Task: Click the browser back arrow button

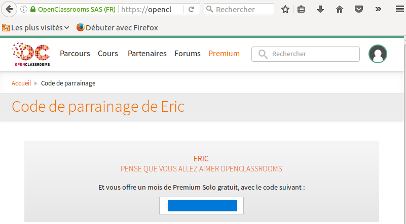Action: tap(9, 9)
